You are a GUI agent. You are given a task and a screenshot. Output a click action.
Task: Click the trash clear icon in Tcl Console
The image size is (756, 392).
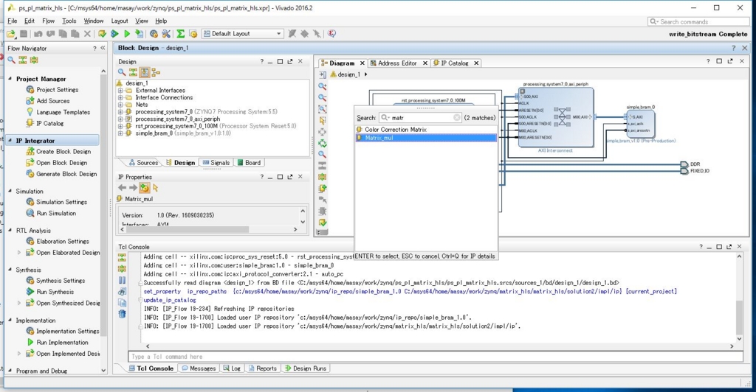click(x=122, y=314)
